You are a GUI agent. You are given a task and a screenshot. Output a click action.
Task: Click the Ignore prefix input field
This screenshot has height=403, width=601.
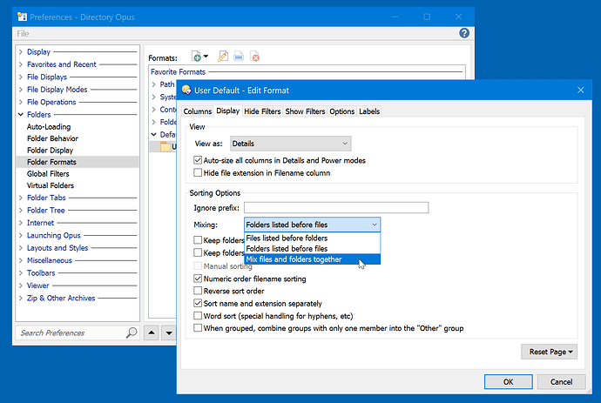(x=336, y=208)
